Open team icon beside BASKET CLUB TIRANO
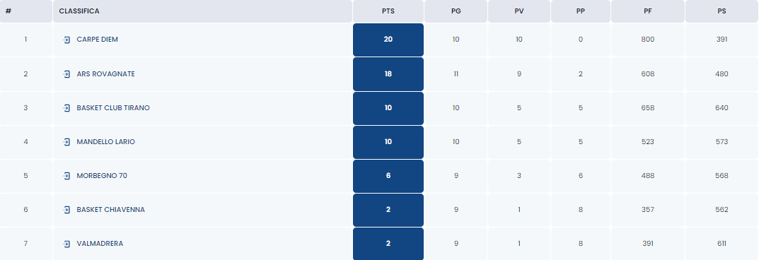759x260 pixels. (x=66, y=108)
